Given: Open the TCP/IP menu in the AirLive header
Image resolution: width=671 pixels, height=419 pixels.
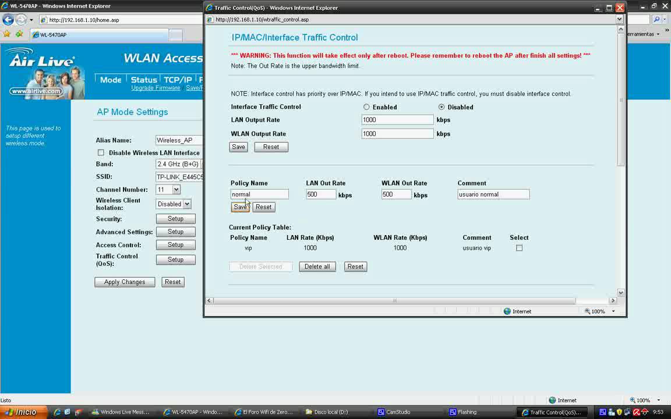Looking at the screenshot, I should coord(178,80).
